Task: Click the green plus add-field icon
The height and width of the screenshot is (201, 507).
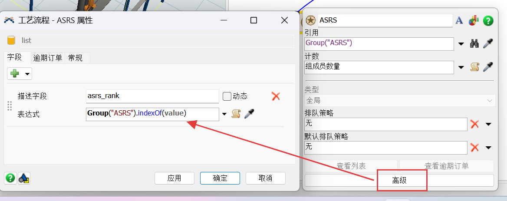Action: [15, 74]
